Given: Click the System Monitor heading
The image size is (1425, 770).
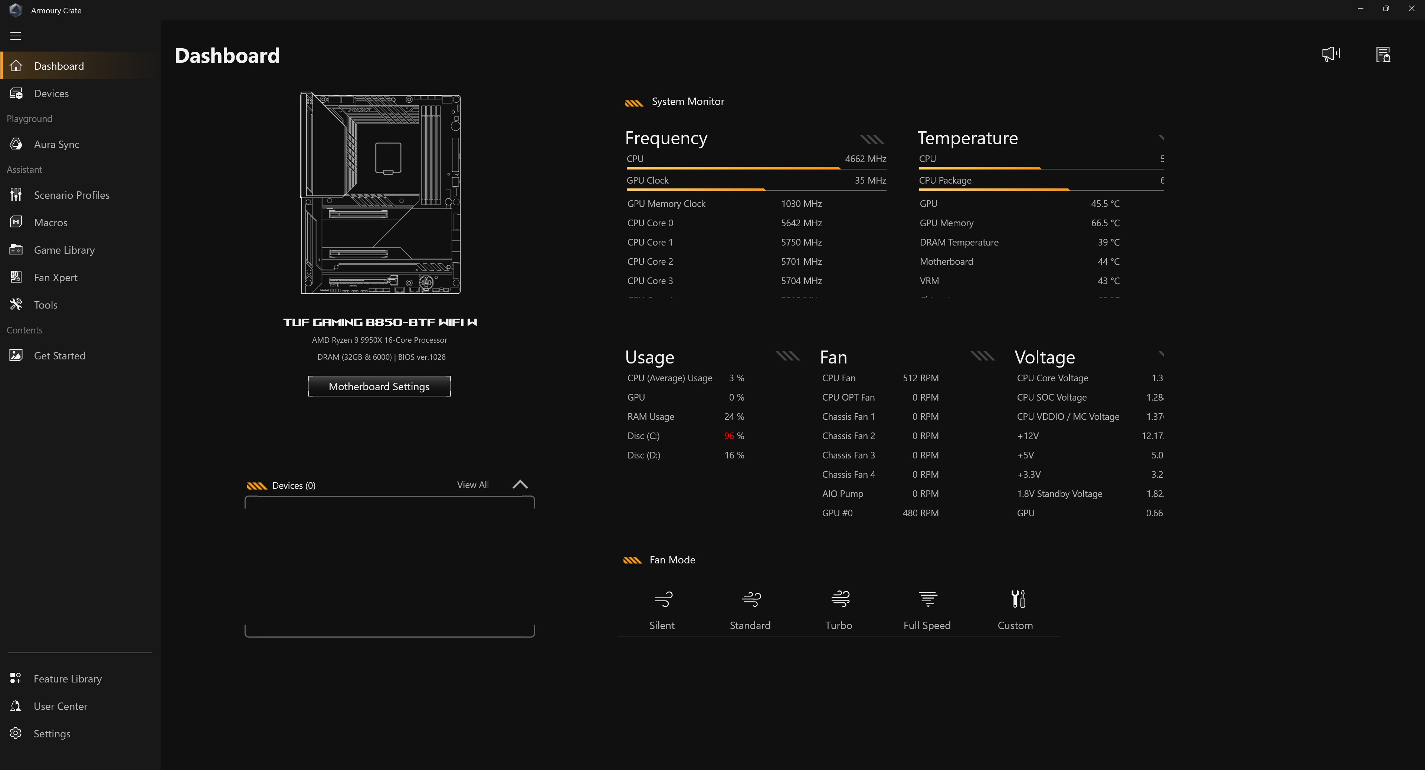Looking at the screenshot, I should coord(688,101).
